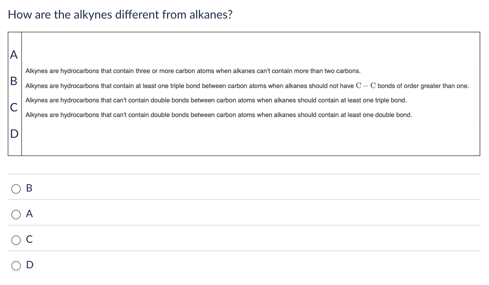Click the letter B in the answer key column
This screenshot has width=489, height=285.
pos(14,81)
